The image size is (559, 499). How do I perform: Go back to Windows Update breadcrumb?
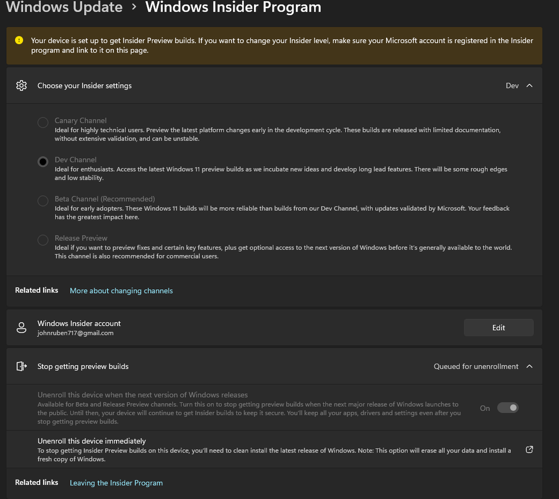click(x=64, y=7)
